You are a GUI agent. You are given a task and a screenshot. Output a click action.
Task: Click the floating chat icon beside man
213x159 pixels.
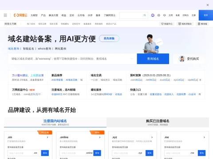coord(157,47)
